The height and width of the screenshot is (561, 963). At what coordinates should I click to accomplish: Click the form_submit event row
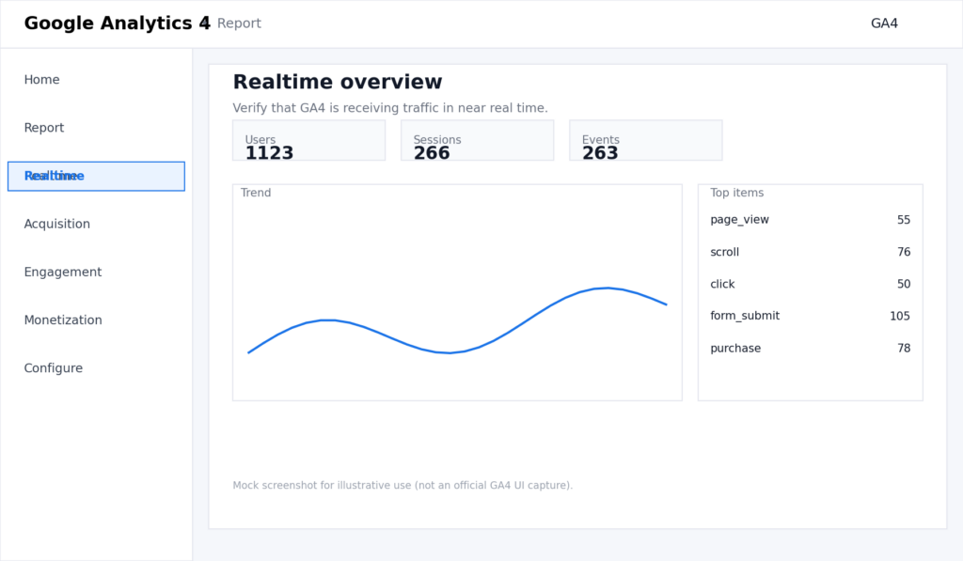coord(810,316)
